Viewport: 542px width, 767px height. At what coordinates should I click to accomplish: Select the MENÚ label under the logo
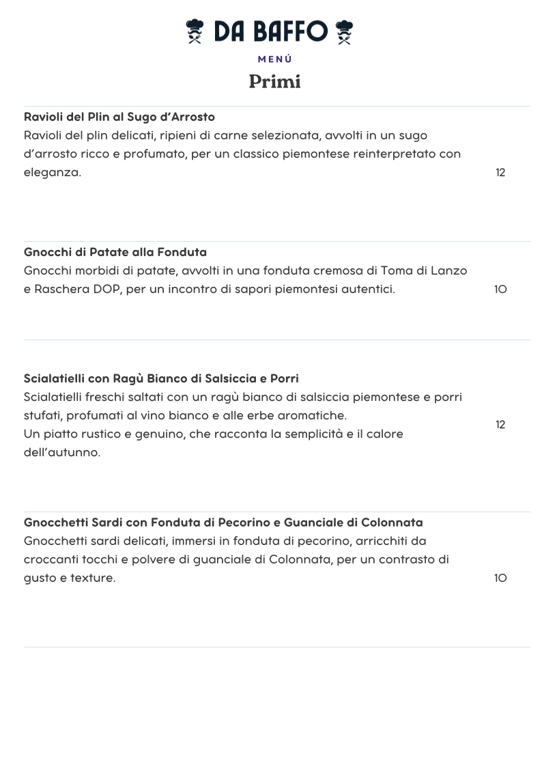click(x=274, y=59)
